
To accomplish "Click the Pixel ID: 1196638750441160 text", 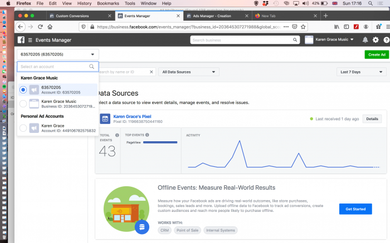I will (138, 122).
